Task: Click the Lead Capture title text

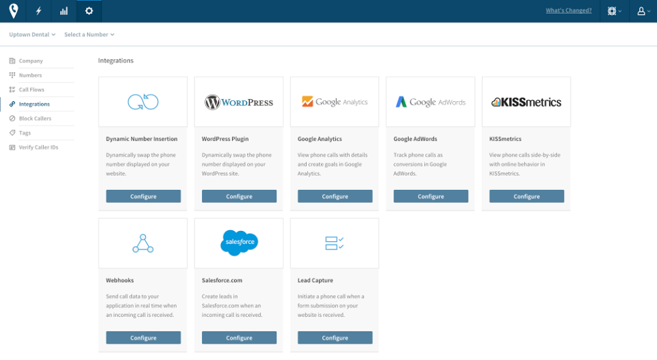Action: 315,280
